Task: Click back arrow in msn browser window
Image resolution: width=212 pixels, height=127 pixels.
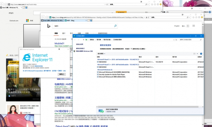Action: [x=2, y=4]
